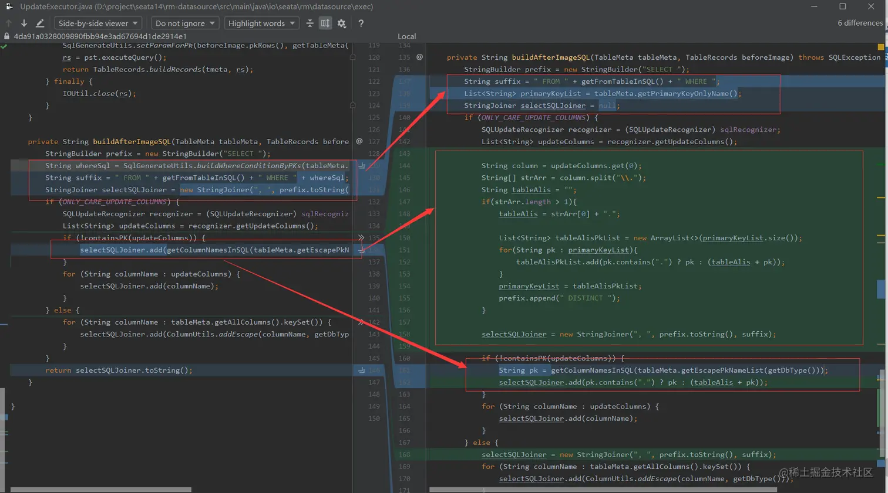Collapse the fold marker at line 120

coord(352,57)
